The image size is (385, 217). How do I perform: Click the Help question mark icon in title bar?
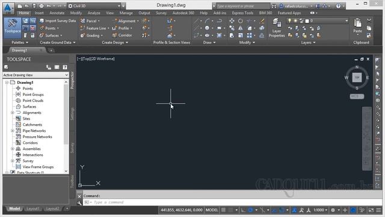tap(338, 6)
